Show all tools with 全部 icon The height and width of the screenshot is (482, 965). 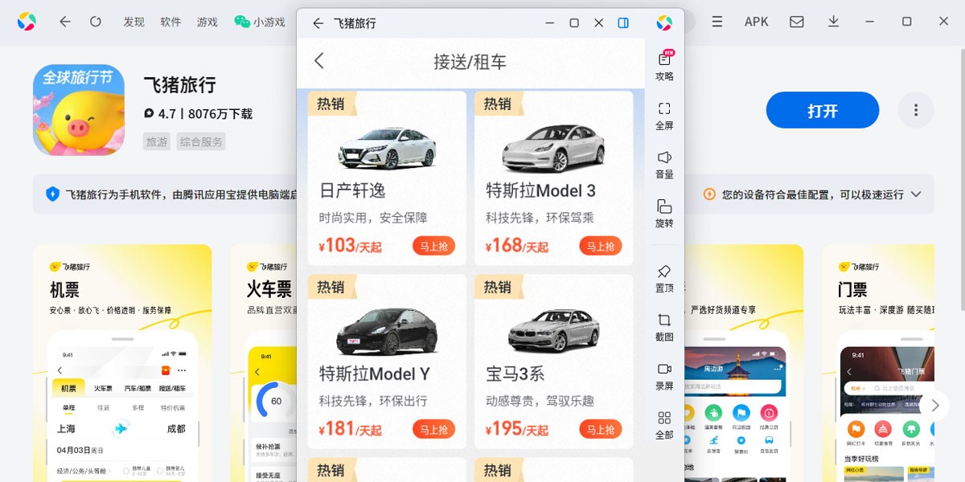pyautogui.click(x=664, y=423)
